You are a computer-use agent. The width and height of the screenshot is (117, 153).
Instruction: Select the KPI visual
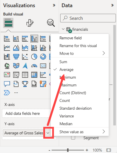coord(7,75)
